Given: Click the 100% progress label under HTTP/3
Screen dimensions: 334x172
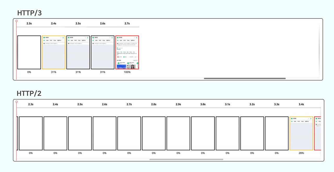Looking at the screenshot, I should pos(127,72).
